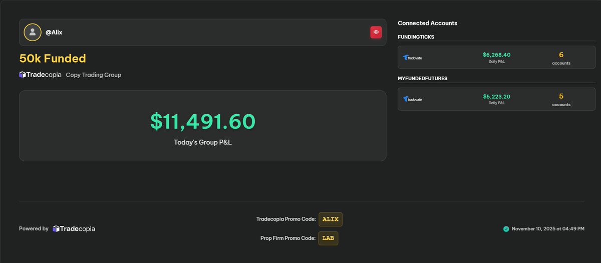Click the Tradecopia logo beside Copy Trading Group

point(40,75)
